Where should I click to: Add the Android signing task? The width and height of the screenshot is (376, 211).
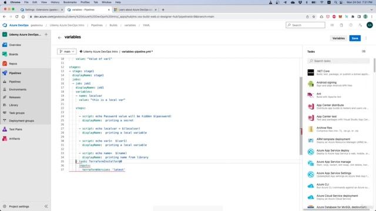338,84
